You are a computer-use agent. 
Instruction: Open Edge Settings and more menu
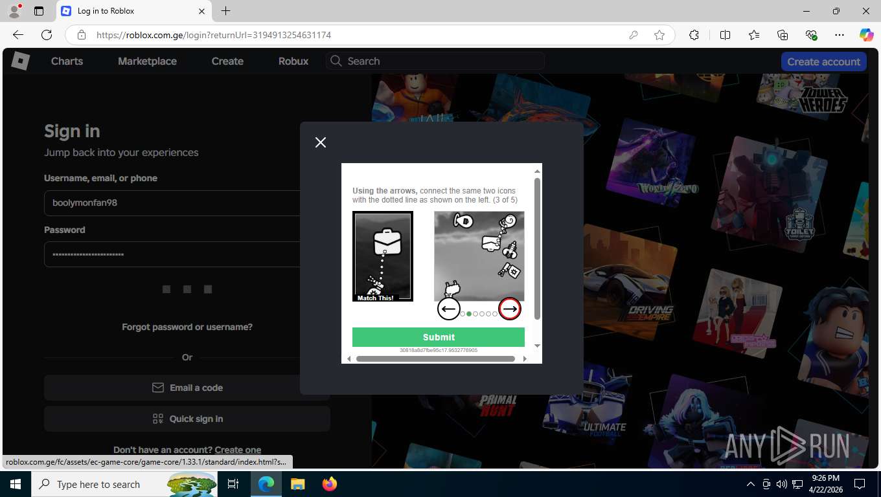pyautogui.click(x=840, y=35)
